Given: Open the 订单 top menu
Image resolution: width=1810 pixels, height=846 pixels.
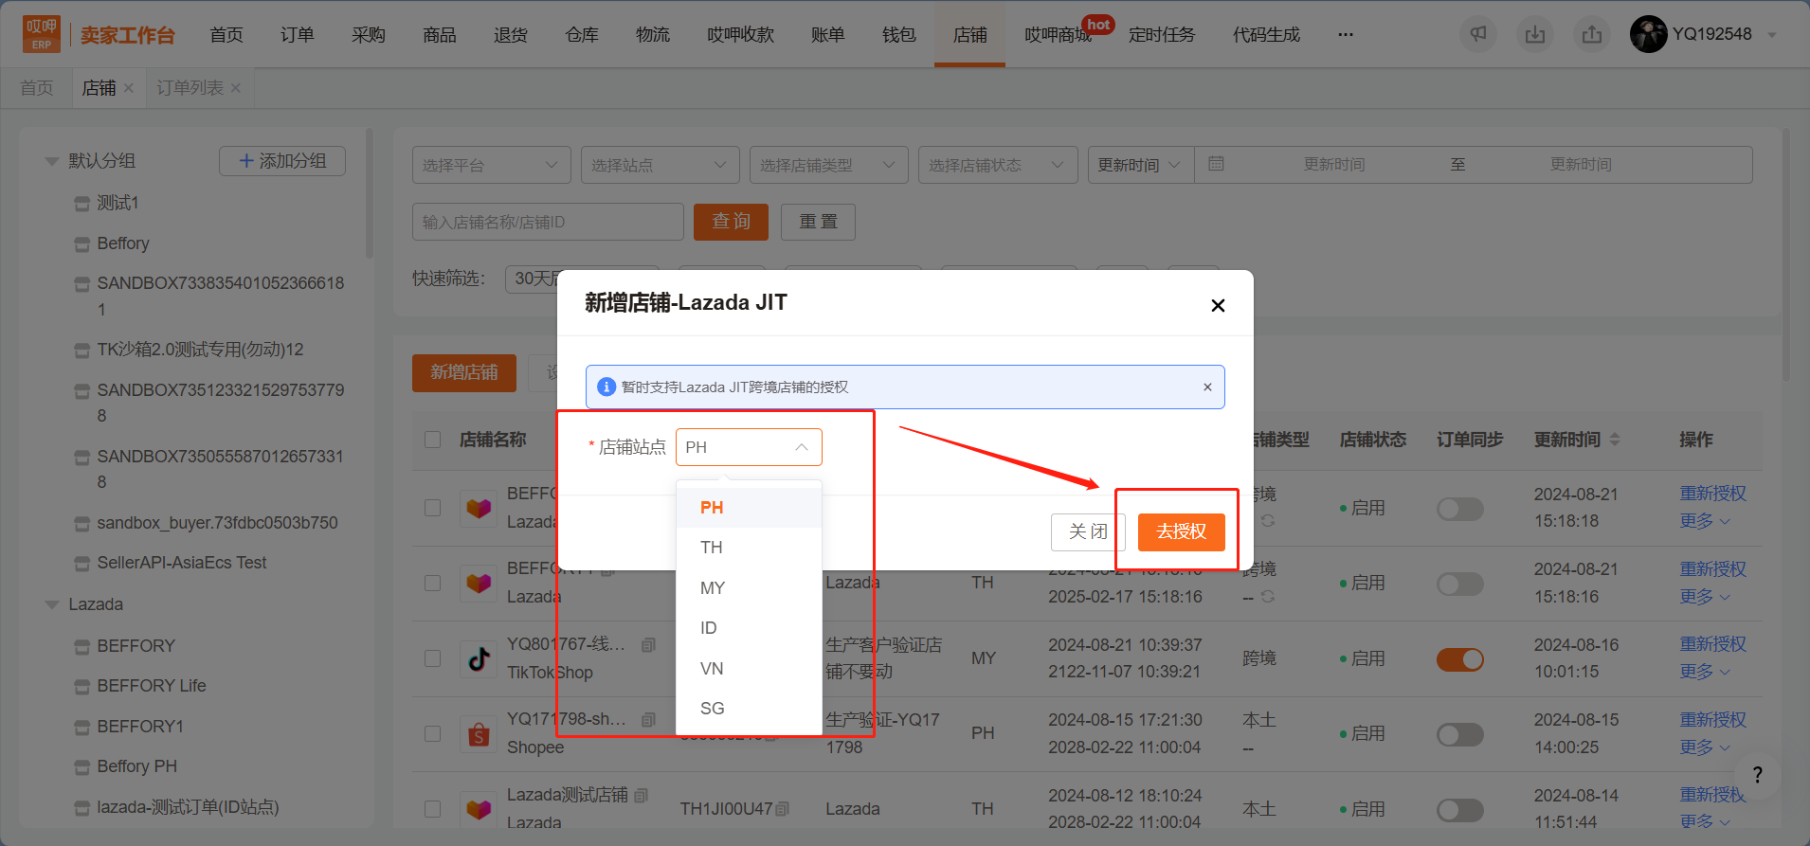Looking at the screenshot, I should point(298,35).
